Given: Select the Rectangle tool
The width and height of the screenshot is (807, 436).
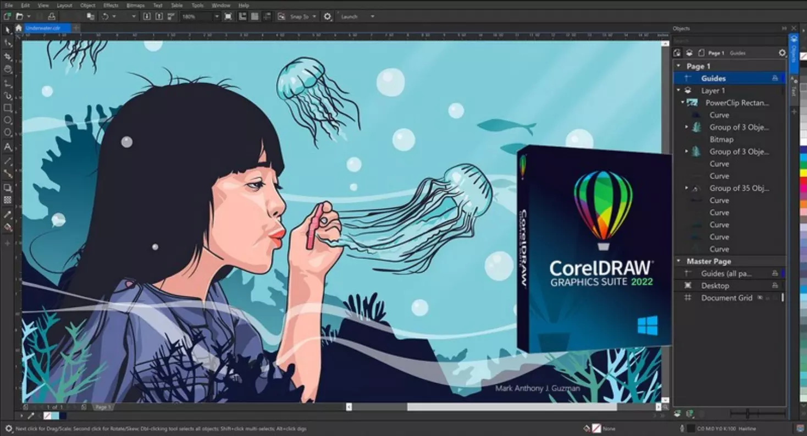Looking at the screenshot, I should coord(8,108).
